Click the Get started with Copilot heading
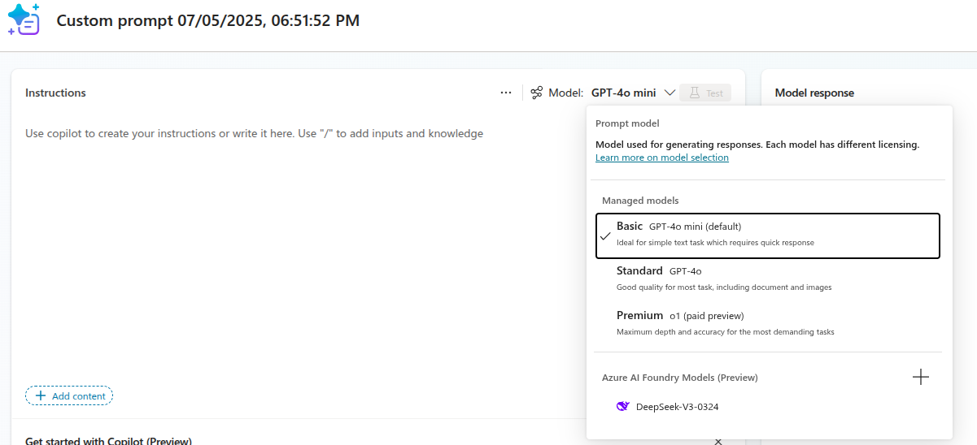Viewport: 977px width, 445px height. click(108, 441)
